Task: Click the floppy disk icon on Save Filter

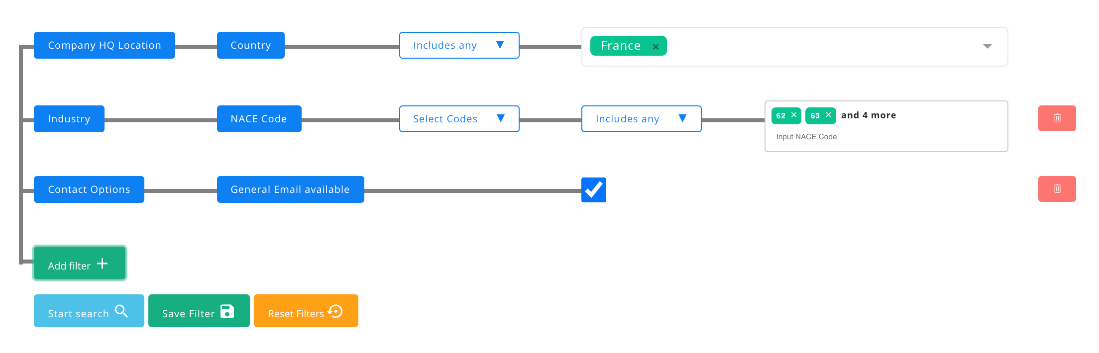Action: point(227,311)
